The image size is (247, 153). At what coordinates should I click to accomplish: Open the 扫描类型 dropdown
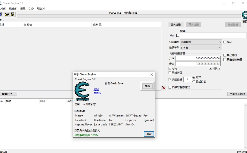201,42
